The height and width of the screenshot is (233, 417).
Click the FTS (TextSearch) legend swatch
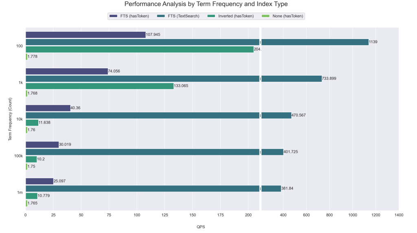[161, 16]
